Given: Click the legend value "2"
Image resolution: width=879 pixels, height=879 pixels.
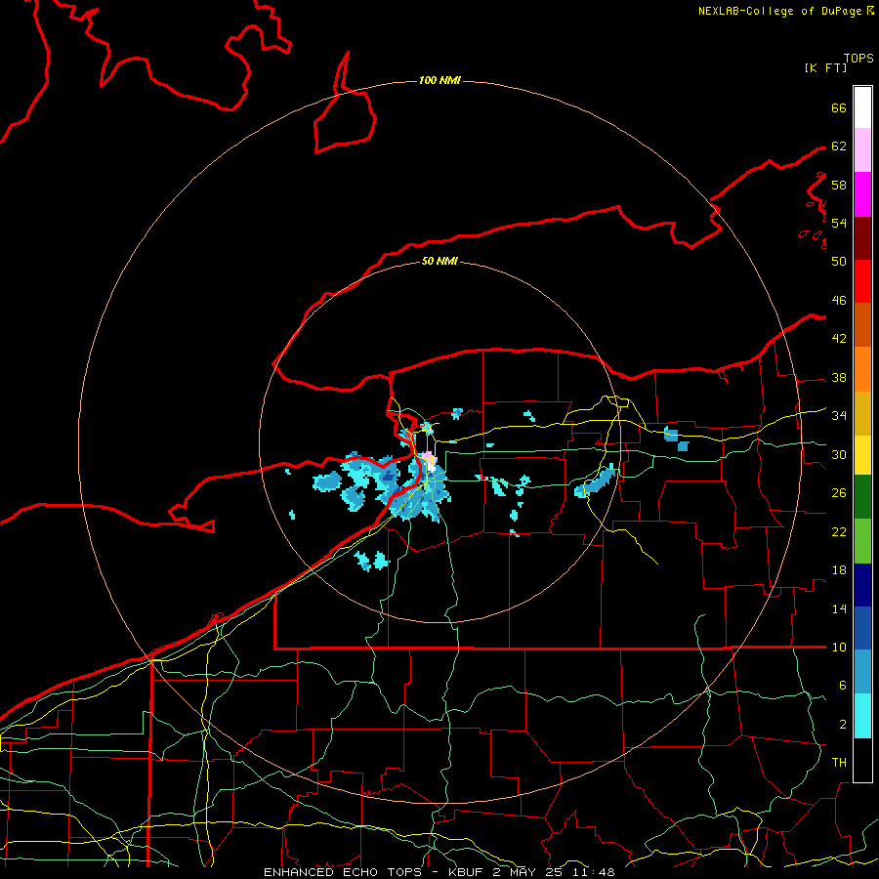Looking at the screenshot, I should [843, 725].
